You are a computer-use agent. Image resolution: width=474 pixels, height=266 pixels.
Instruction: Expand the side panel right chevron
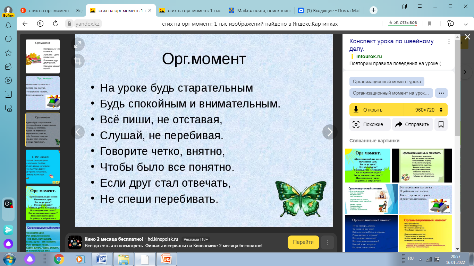pyautogui.click(x=465, y=72)
